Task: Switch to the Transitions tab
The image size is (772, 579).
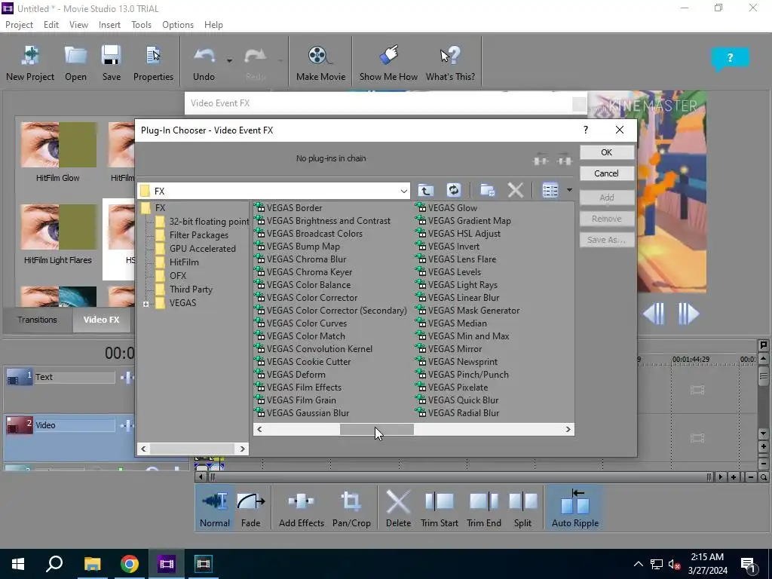Action: coord(38,320)
